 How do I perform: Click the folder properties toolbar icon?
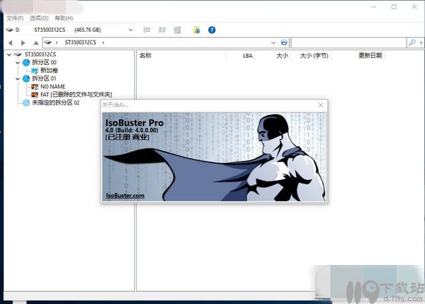pos(197,30)
